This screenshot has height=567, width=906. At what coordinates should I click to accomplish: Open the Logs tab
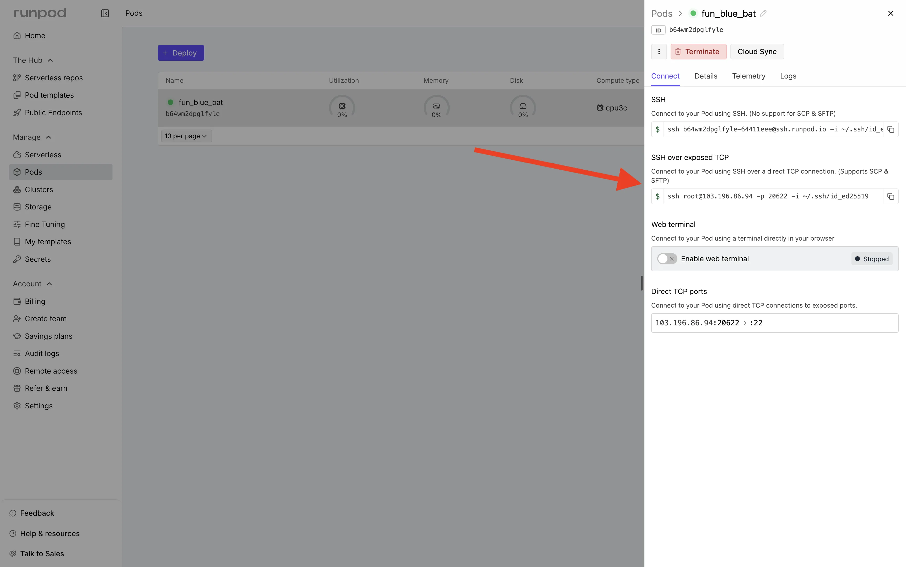(x=788, y=76)
